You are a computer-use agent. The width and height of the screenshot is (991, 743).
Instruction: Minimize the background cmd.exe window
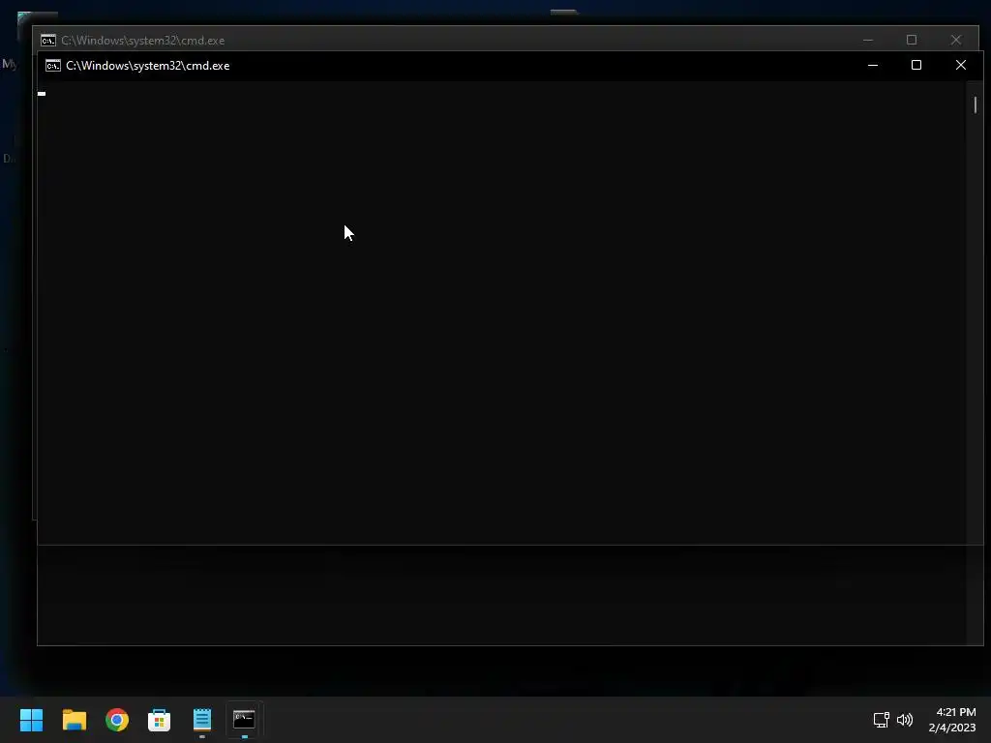pyautogui.click(x=868, y=40)
